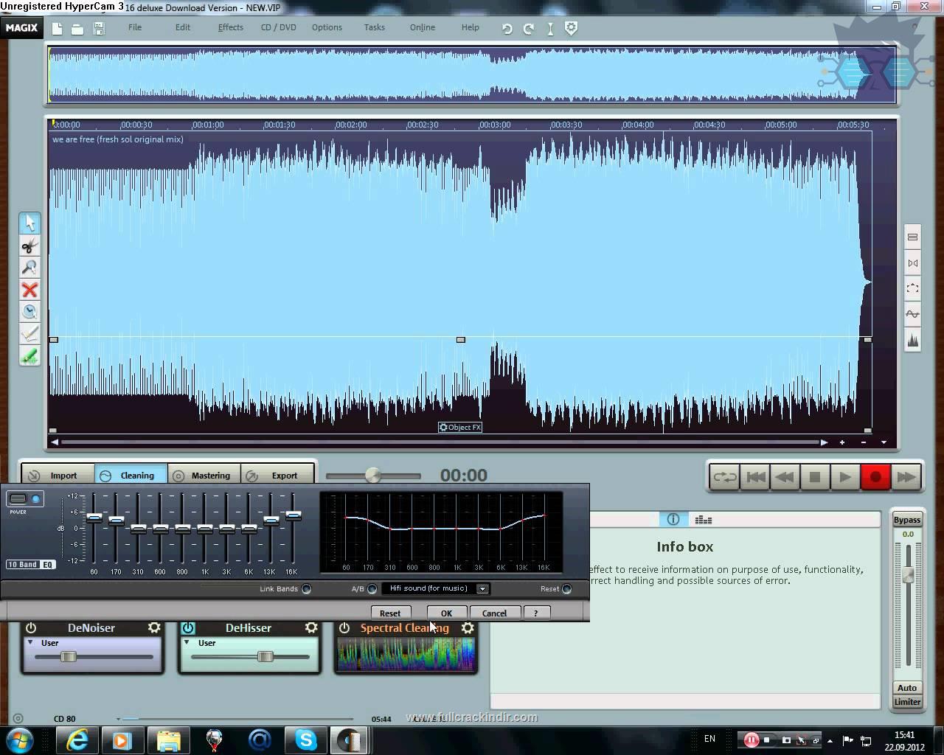944x755 pixels.
Task: Toggle the equalizer POWER switch
Action: point(25,499)
